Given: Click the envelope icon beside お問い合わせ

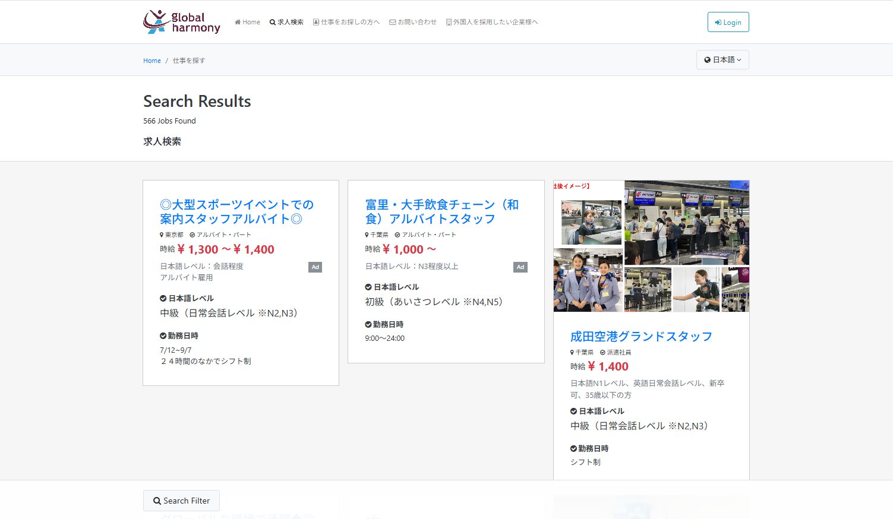Looking at the screenshot, I should click(392, 21).
